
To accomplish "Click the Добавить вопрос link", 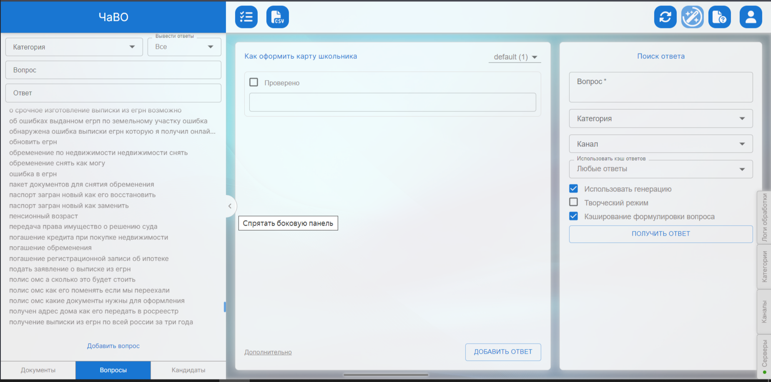I will coord(113,346).
